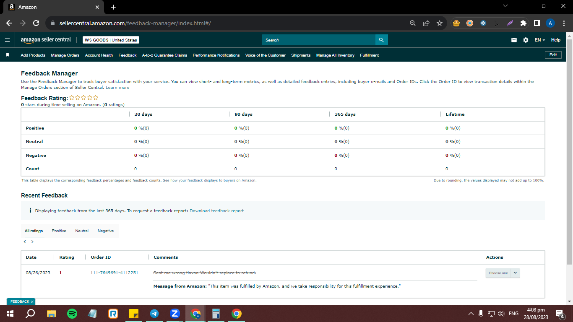Open a new browser tab
573x322 pixels.
coord(113,7)
